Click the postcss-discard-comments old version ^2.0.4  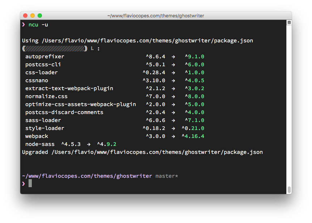point(155,112)
